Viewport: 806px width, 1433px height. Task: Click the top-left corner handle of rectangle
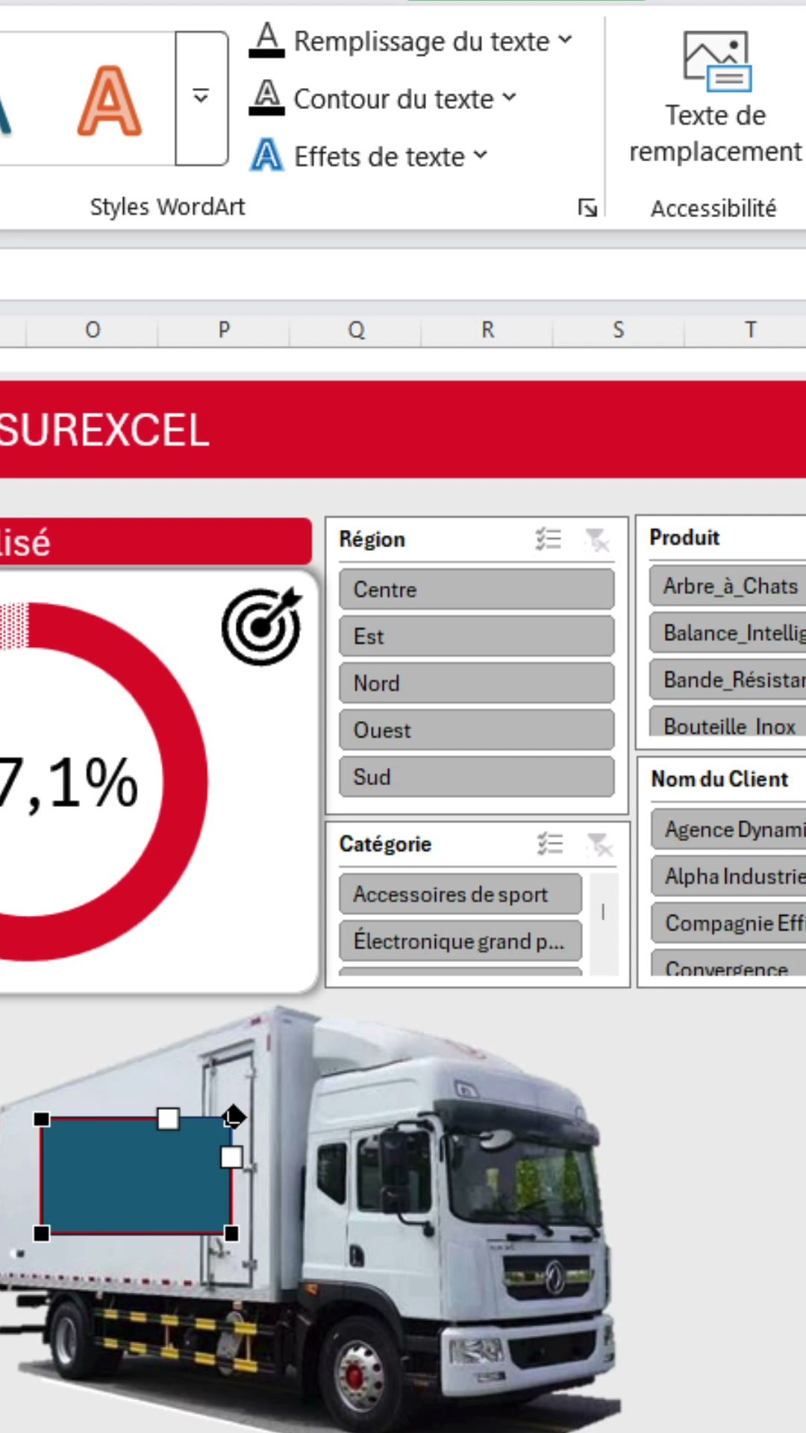42,1119
